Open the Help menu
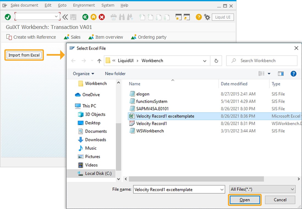Screen dimensions: 302x209 [124, 5]
